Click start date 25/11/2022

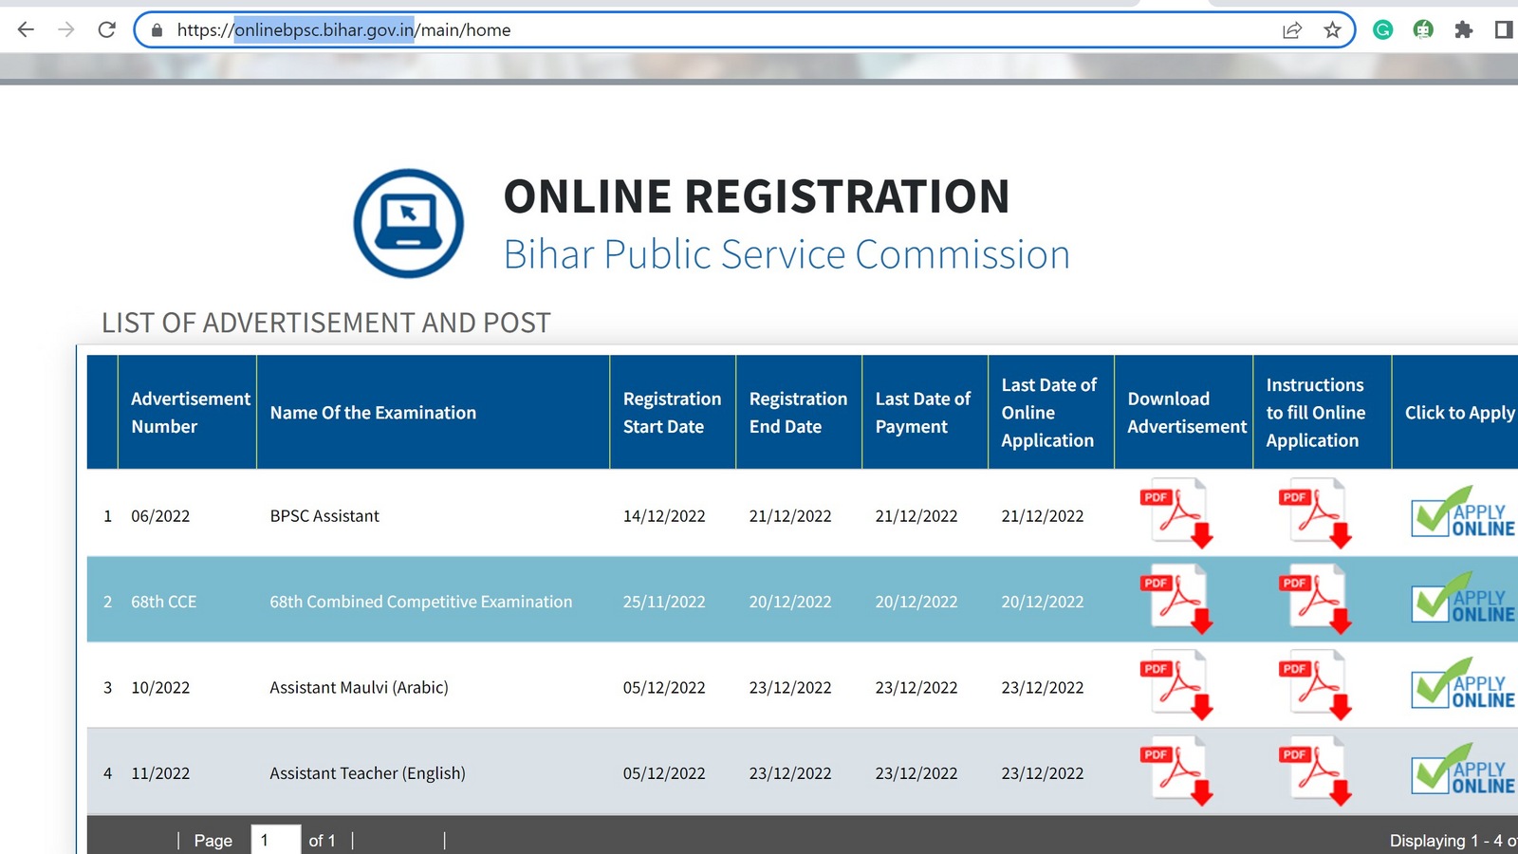[x=664, y=602]
